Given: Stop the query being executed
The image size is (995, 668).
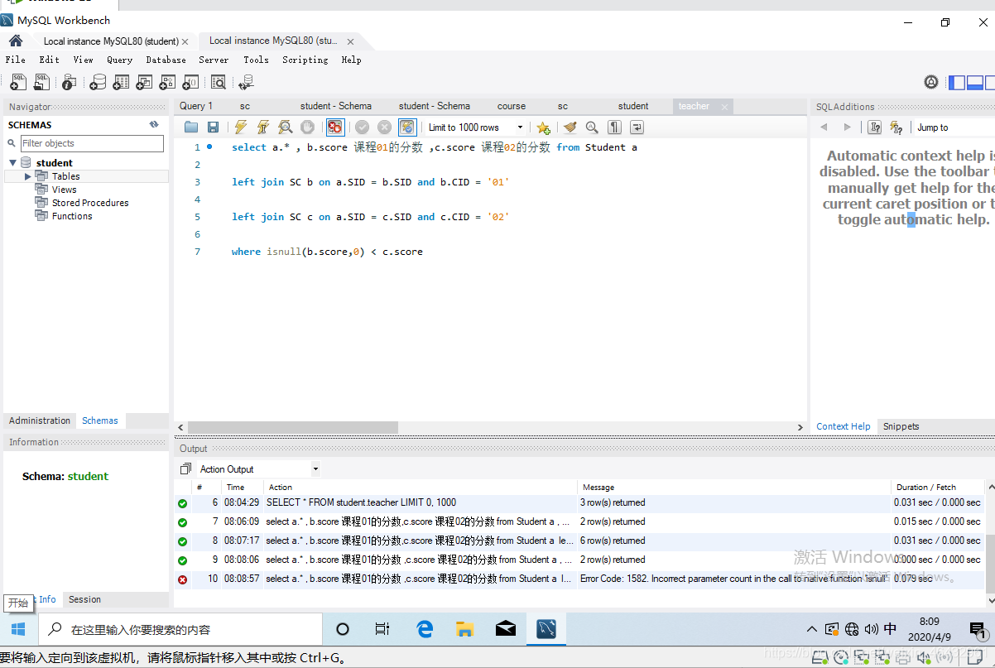Looking at the screenshot, I should 307,127.
